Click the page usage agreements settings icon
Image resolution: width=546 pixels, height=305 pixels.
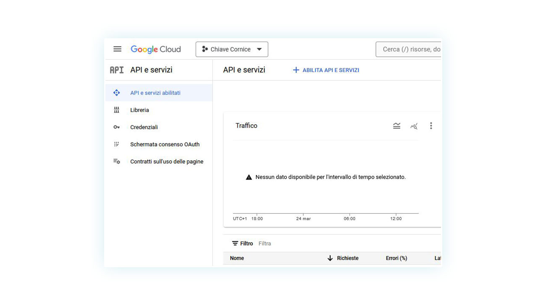coord(116,162)
